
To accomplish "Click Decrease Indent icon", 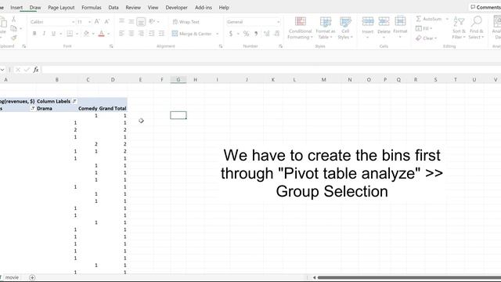I will [x=152, y=33].
